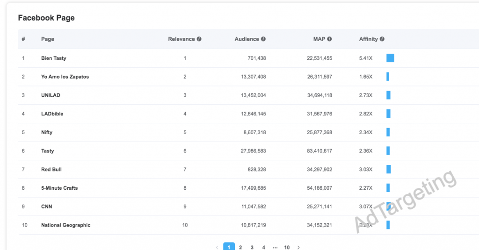Image resolution: width=479 pixels, height=250 pixels.
Task: Go to pagination page 3
Action: pos(252,247)
